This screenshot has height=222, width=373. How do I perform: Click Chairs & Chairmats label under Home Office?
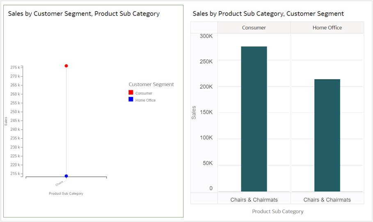pos(327,200)
